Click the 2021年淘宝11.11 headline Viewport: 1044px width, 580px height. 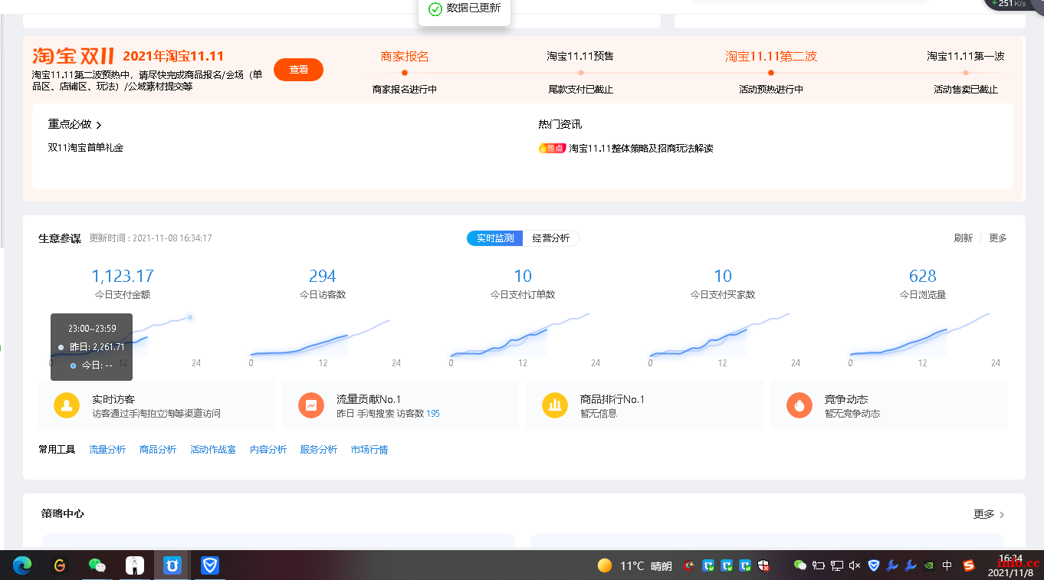[173, 56]
